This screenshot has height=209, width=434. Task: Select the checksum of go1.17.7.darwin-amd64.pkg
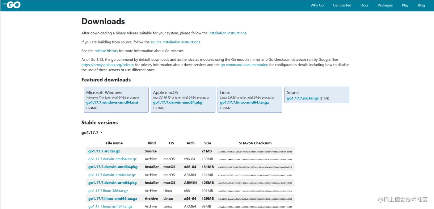pos(255,167)
